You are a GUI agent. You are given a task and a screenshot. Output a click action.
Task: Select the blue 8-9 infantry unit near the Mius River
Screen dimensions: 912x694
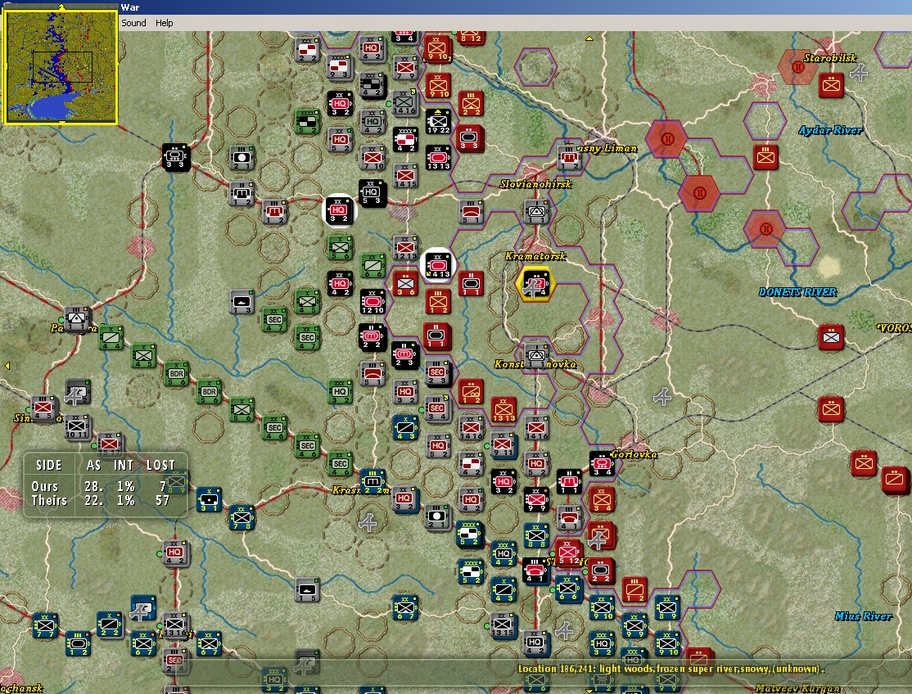(x=667, y=608)
